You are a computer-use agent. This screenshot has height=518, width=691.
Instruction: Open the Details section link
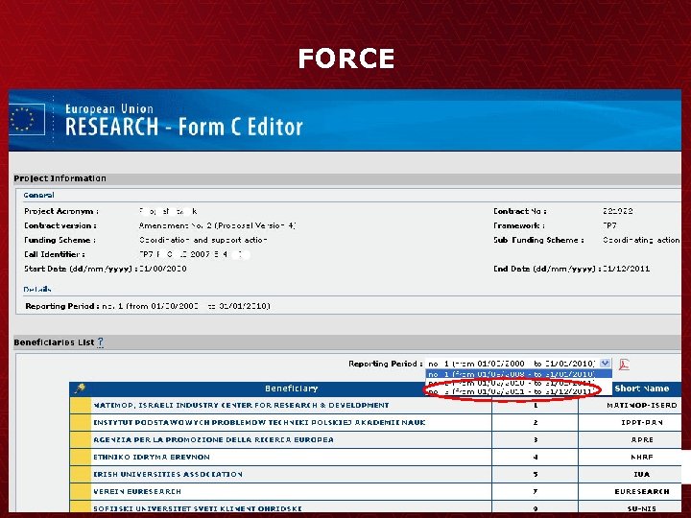tap(37, 290)
